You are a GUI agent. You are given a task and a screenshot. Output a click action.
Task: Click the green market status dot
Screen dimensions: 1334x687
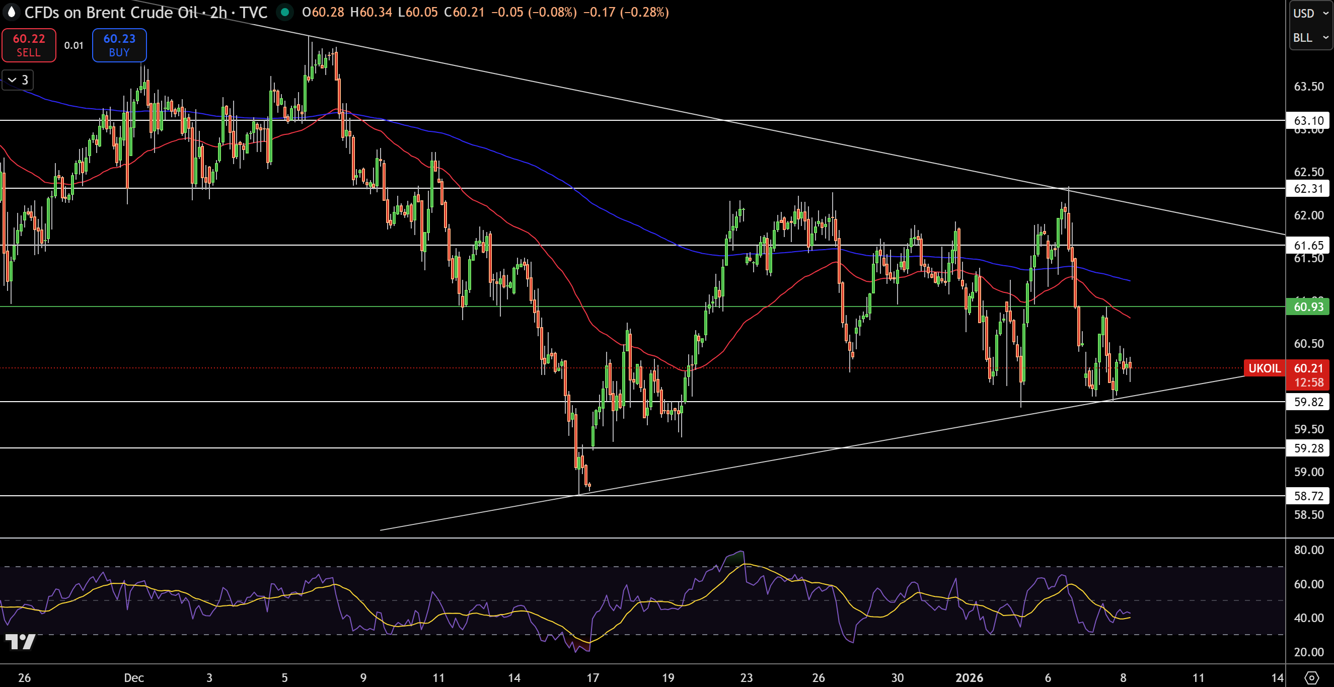tap(284, 12)
